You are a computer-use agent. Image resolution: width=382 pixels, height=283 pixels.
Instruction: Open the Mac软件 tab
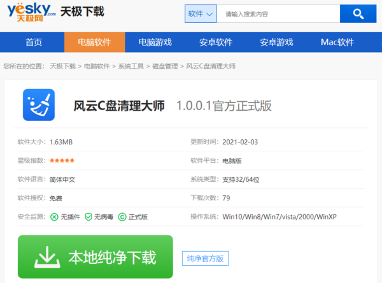[x=337, y=42]
